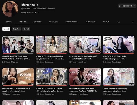Click '133K views • 3 weeks ago' text
Screen dimensions: 137x105
45,62
